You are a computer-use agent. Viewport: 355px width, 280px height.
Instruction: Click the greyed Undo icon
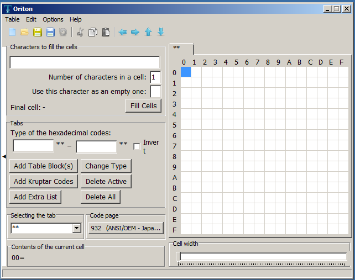point(63,32)
